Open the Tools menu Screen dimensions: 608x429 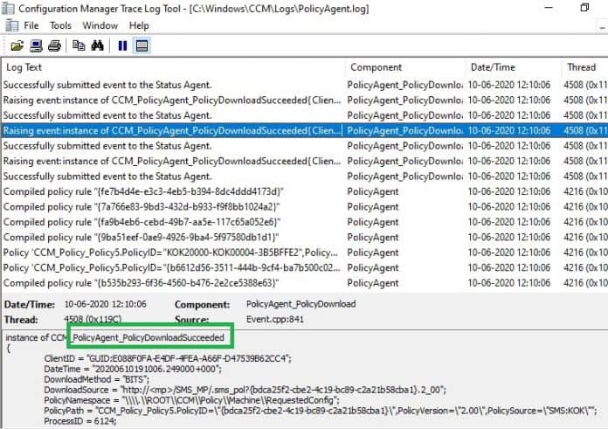(x=60, y=25)
